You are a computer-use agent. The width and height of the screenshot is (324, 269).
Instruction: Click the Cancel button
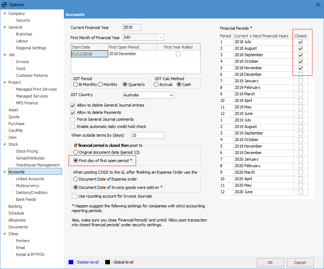(300, 262)
